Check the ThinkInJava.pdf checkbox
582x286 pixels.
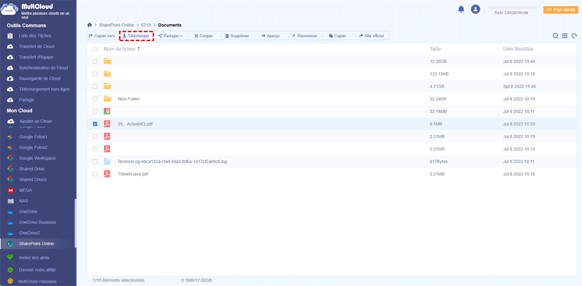pyautogui.click(x=95, y=174)
